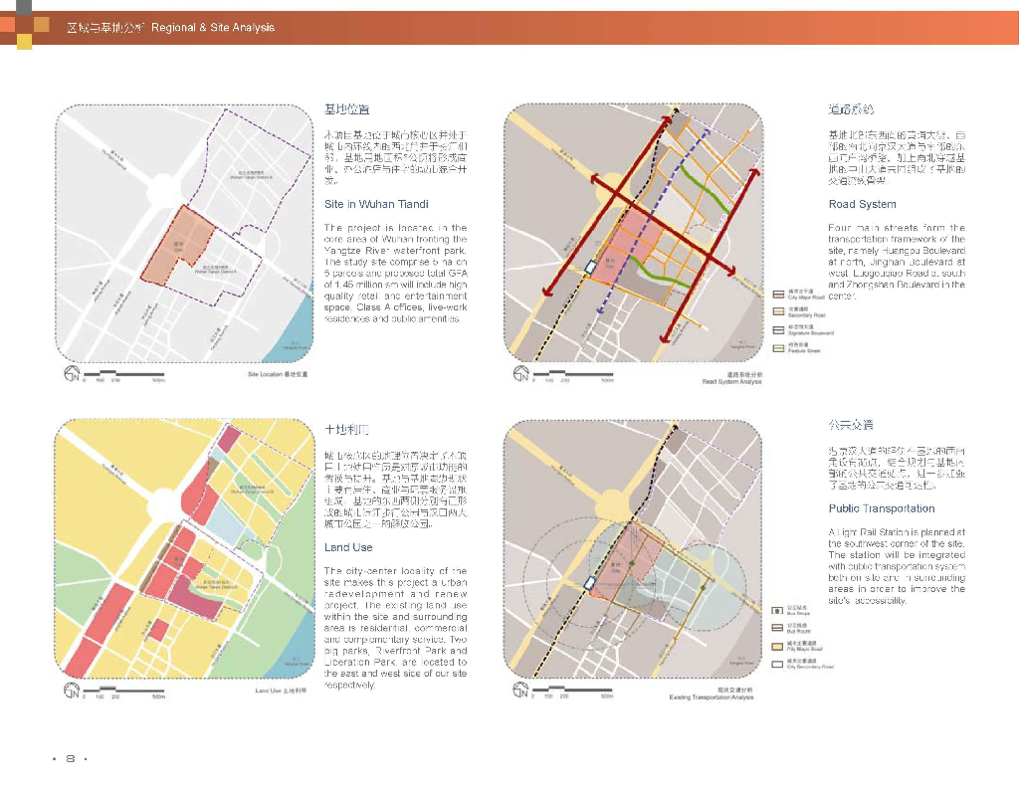This screenshot has width=1019, height=796.
Task: Click the 'Land Use' heading
Action: [348, 547]
